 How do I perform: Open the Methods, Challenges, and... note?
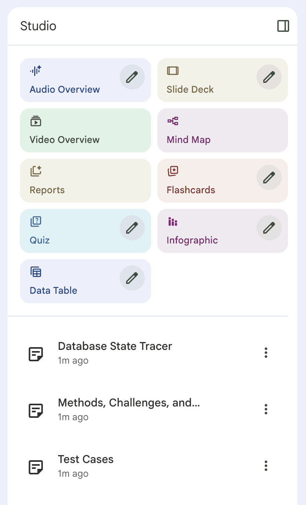(x=129, y=403)
